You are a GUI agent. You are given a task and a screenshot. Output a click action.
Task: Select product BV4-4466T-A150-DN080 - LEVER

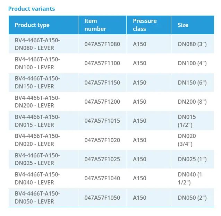tap(37, 44)
